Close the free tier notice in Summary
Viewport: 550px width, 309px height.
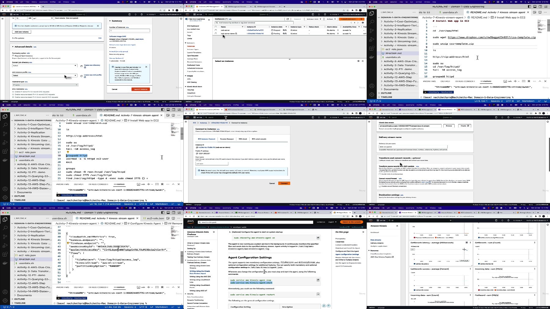pos(146,67)
